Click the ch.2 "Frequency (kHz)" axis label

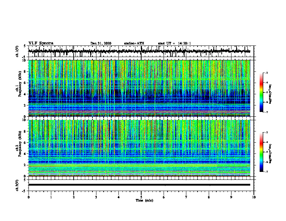[20, 144]
